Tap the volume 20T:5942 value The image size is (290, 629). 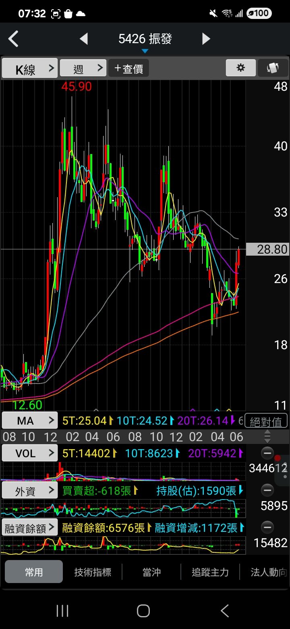pyautogui.click(x=212, y=453)
